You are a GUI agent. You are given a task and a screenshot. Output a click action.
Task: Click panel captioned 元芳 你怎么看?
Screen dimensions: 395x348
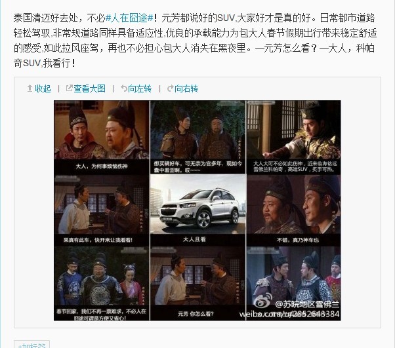tap(197, 284)
